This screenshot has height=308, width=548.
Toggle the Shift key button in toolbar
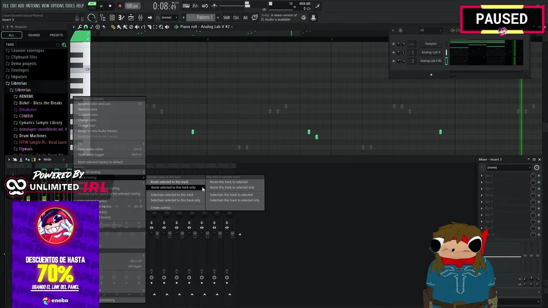pyautogui.click(x=226, y=18)
